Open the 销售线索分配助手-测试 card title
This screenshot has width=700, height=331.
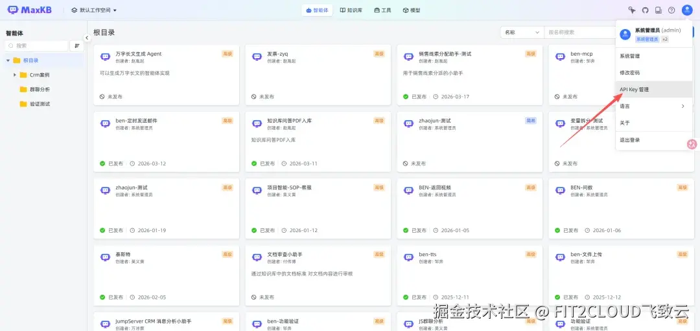(x=445, y=54)
